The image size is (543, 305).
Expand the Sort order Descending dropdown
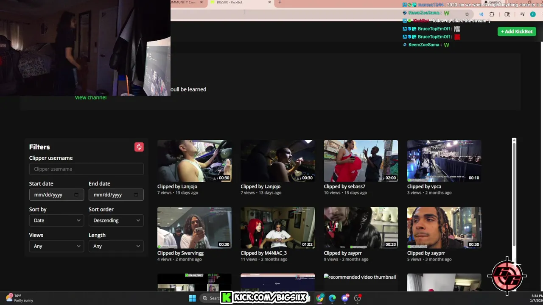[116, 220]
